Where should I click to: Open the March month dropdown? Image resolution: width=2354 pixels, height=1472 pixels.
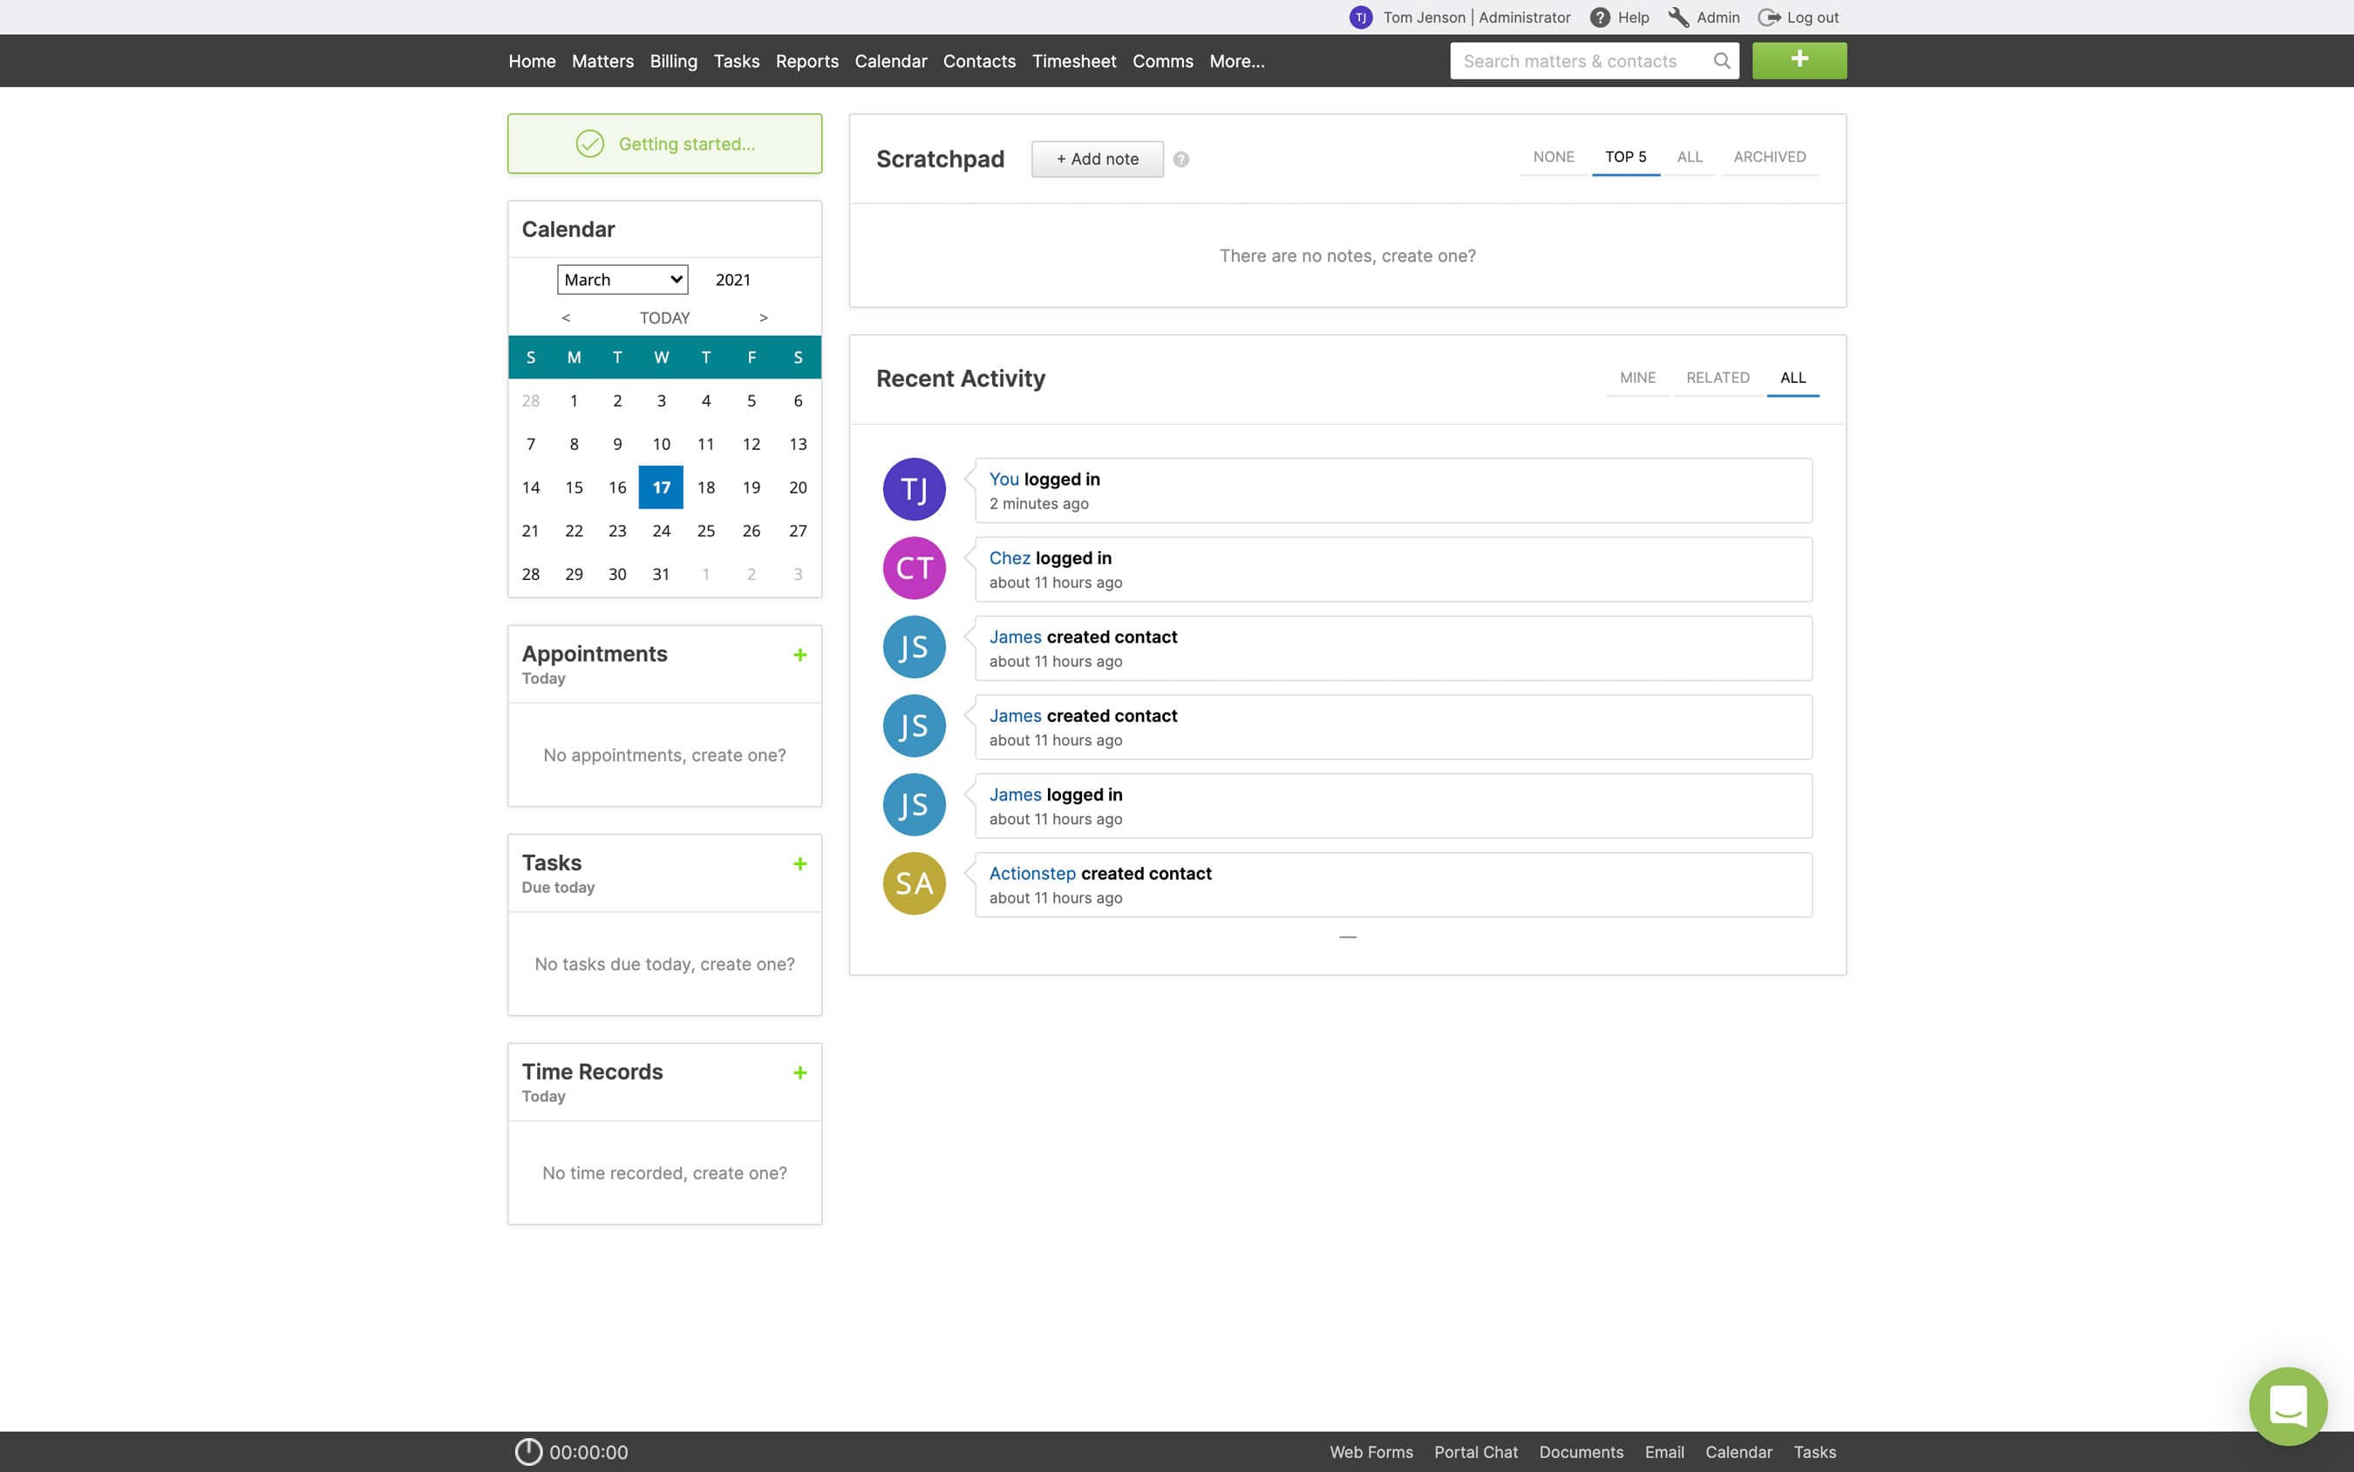pyautogui.click(x=622, y=279)
